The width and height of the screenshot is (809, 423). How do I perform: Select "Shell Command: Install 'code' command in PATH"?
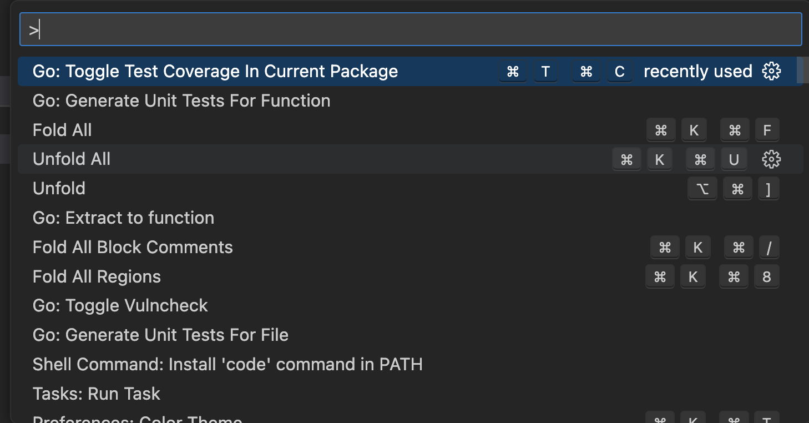click(227, 364)
